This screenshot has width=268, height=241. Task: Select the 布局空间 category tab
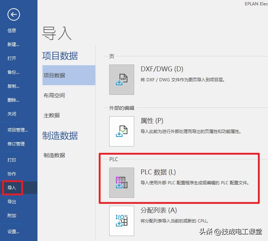(x=54, y=96)
